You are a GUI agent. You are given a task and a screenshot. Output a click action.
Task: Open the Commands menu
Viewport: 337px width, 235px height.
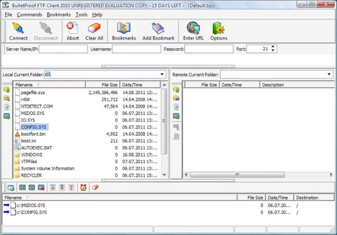tap(29, 15)
